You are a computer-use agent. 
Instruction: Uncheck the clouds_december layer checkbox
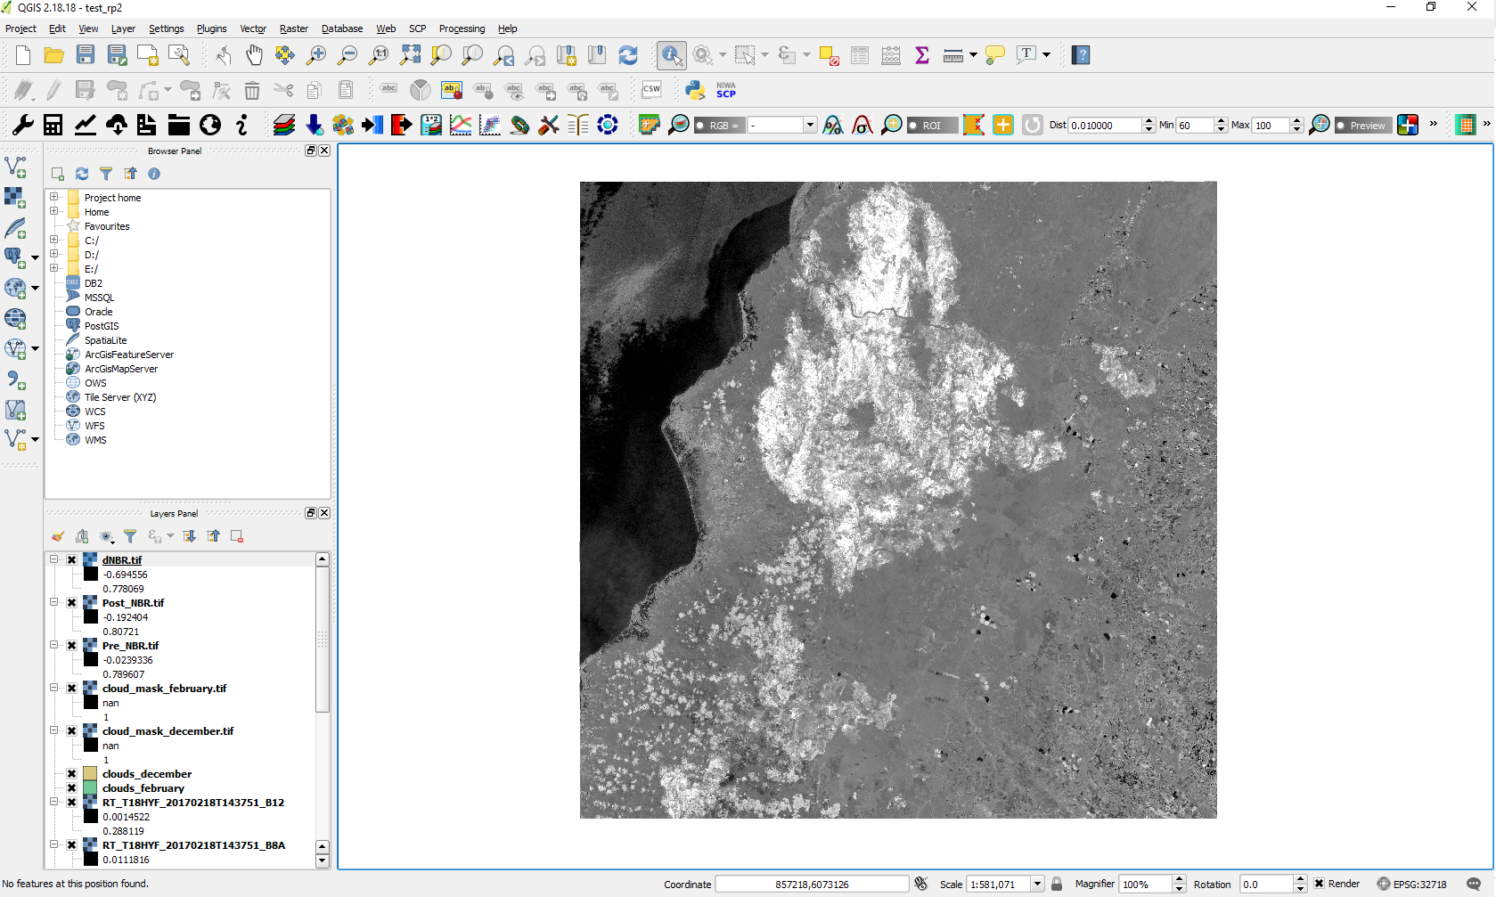(72, 774)
